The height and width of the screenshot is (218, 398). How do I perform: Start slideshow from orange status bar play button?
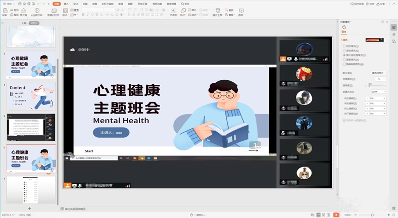pos(337,215)
